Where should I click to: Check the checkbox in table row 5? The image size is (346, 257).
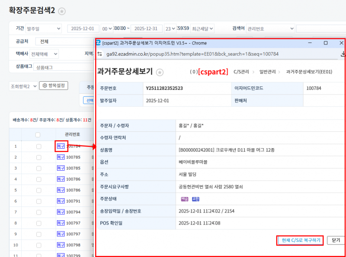(38, 190)
